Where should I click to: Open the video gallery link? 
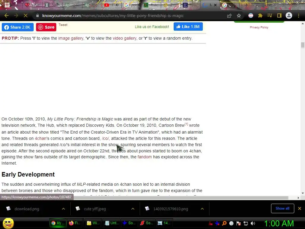[125, 38]
